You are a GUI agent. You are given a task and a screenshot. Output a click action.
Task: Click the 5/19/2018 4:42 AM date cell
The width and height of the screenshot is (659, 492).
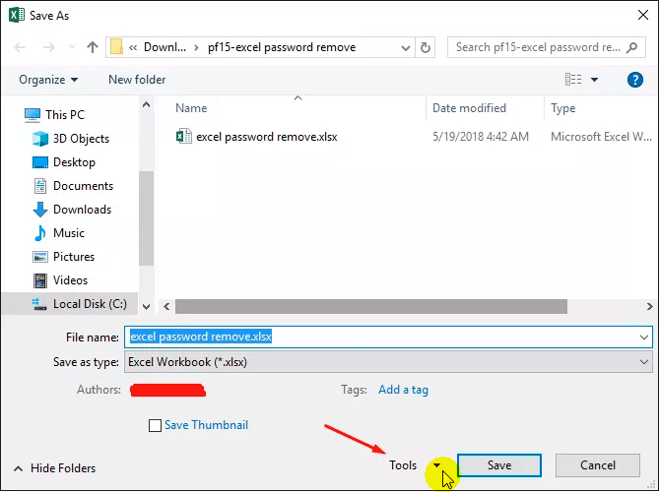coord(481,137)
